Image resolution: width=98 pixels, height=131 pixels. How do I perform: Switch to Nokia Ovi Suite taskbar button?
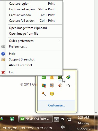tap(35, 119)
